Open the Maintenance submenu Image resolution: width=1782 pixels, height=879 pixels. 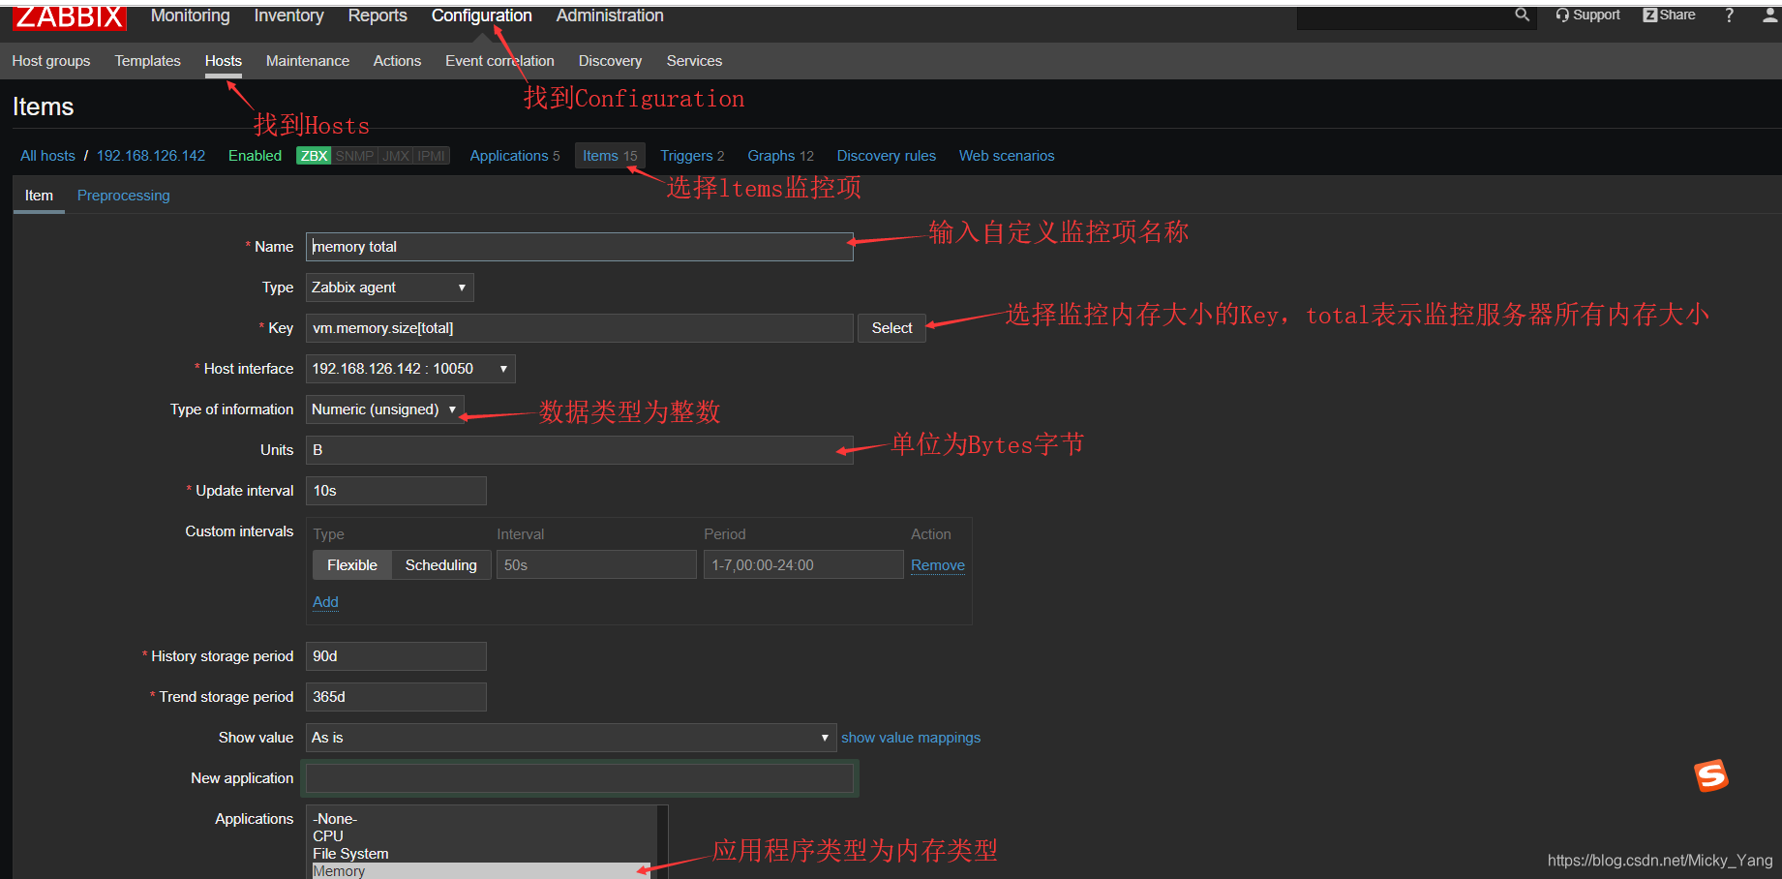[x=308, y=61]
